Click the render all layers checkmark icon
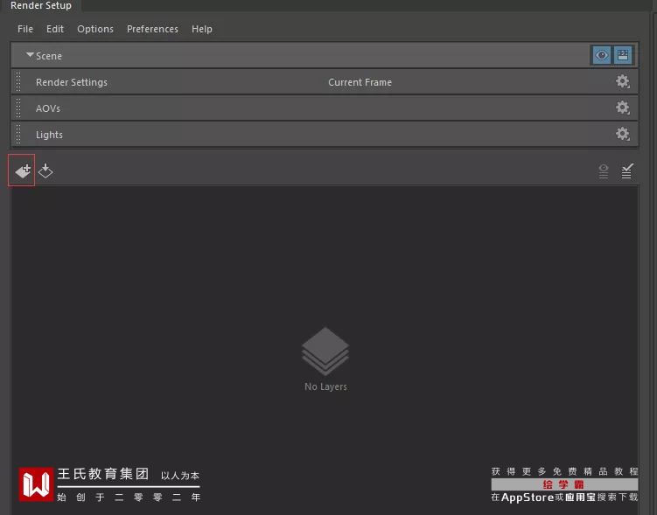 [627, 171]
